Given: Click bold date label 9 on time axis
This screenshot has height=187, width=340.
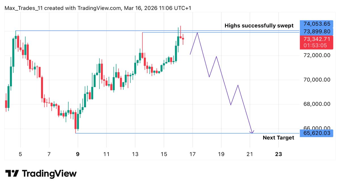Looking at the screenshot, I should click(78, 155).
